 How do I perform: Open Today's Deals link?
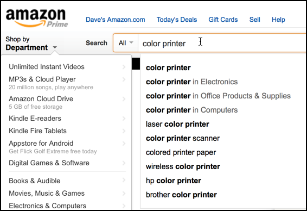177,20
